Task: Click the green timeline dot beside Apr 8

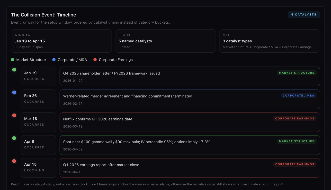Action: point(14,138)
